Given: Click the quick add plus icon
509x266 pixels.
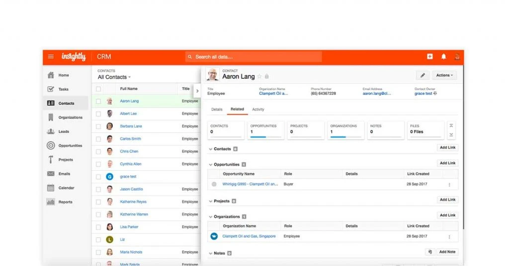Looking at the screenshot, I should [430, 57].
